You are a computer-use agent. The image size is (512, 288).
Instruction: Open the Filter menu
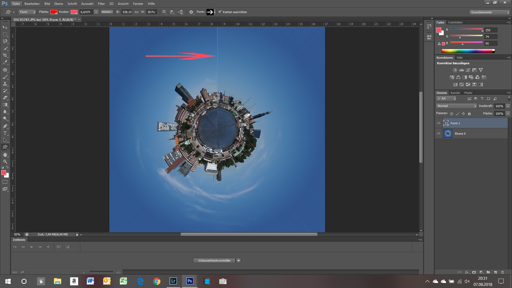(101, 3)
